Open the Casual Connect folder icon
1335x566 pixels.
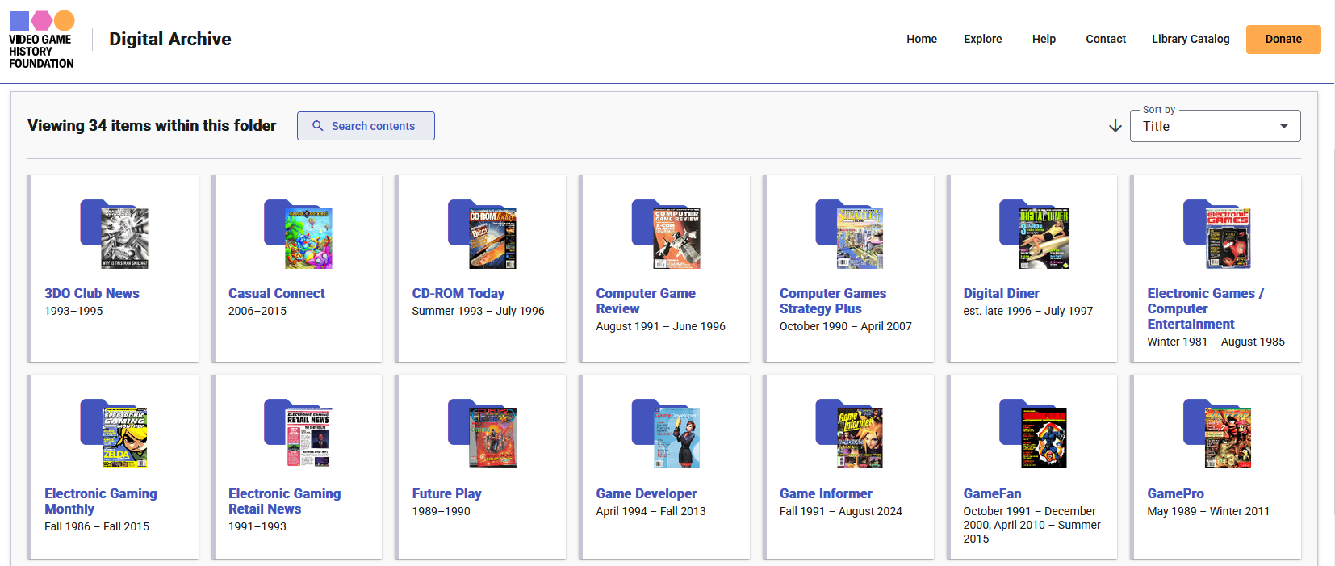(x=298, y=234)
